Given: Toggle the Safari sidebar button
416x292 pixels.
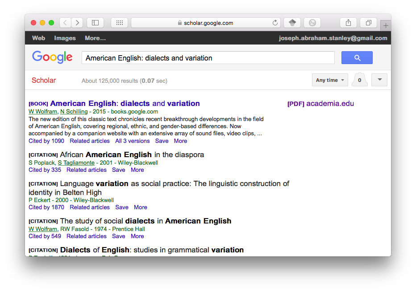Looking at the screenshot, I should tap(95, 23).
